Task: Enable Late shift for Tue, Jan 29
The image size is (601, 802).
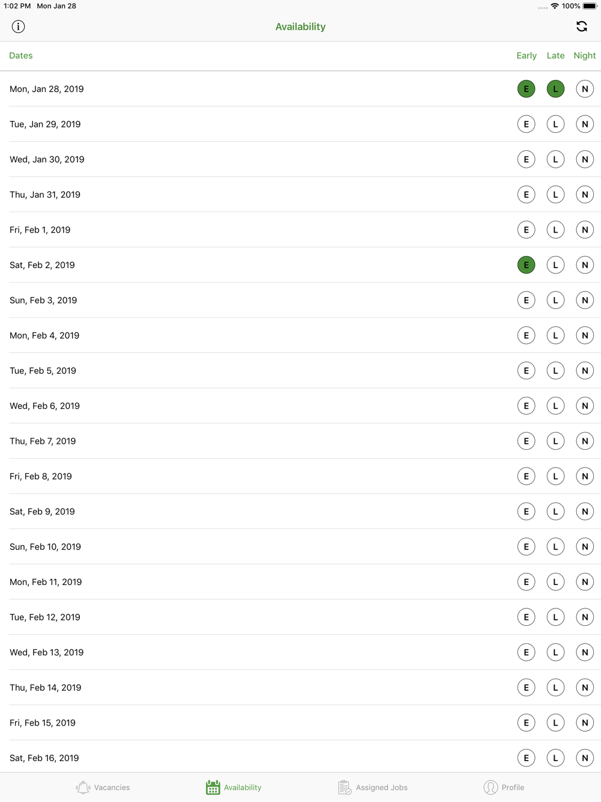Action: pyautogui.click(x=555, y=124)
